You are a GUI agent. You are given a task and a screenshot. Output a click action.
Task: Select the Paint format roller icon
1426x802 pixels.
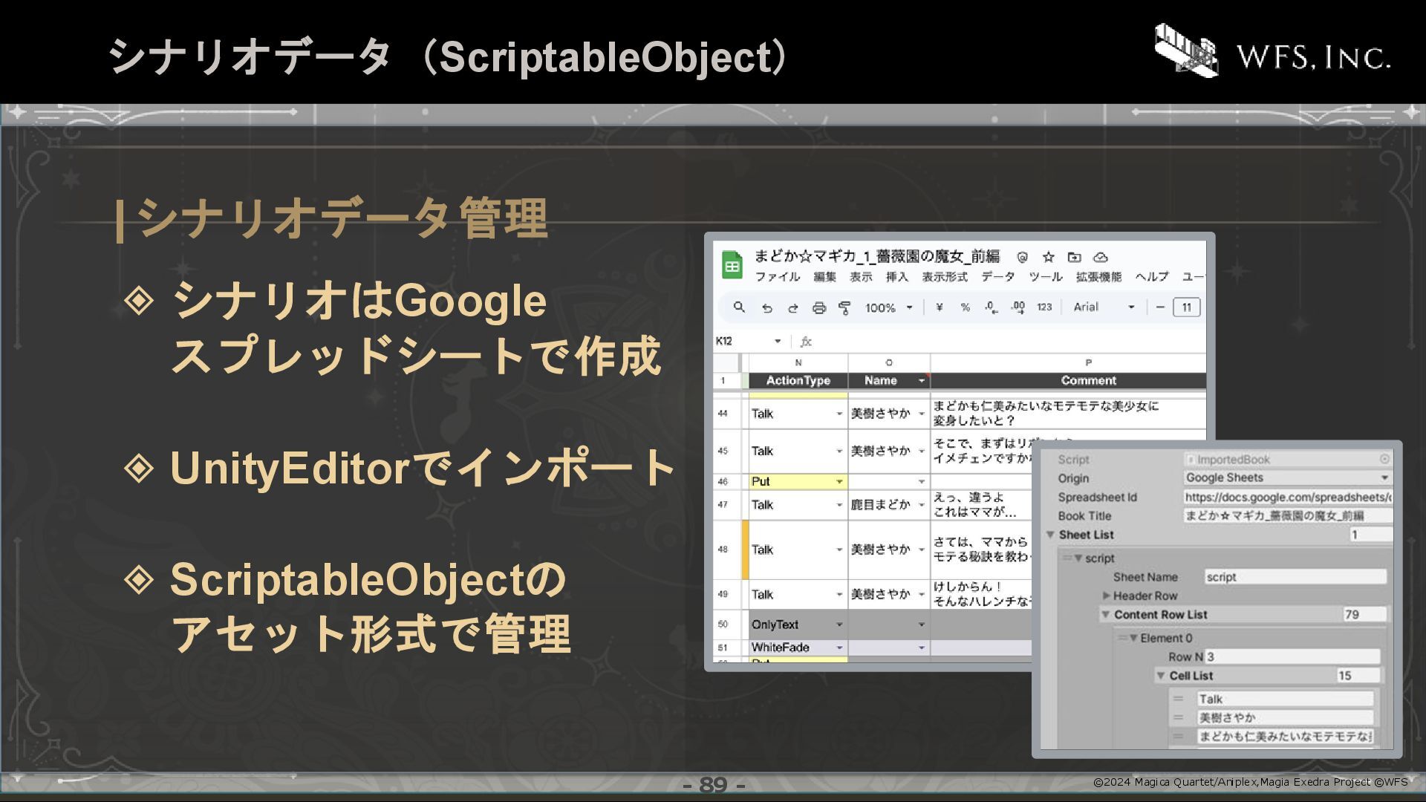point(844,307)
